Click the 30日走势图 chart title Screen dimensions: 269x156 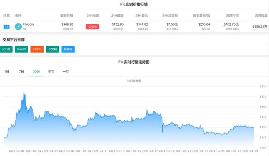(x=134, y=81)
